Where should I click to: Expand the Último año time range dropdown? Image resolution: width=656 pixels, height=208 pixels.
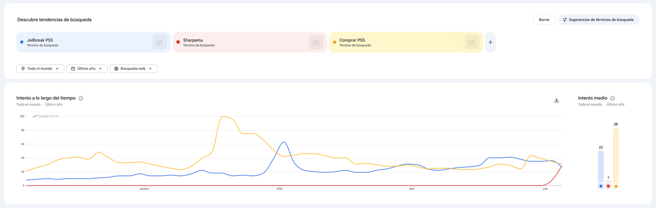click(x=87, y=69)
